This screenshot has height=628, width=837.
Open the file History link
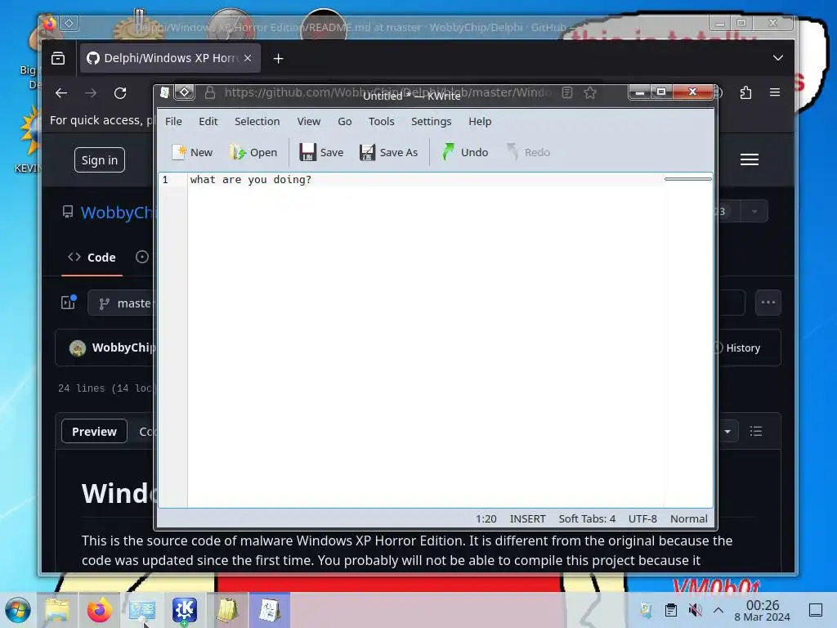pyautogui.click(x=738, y=348)
